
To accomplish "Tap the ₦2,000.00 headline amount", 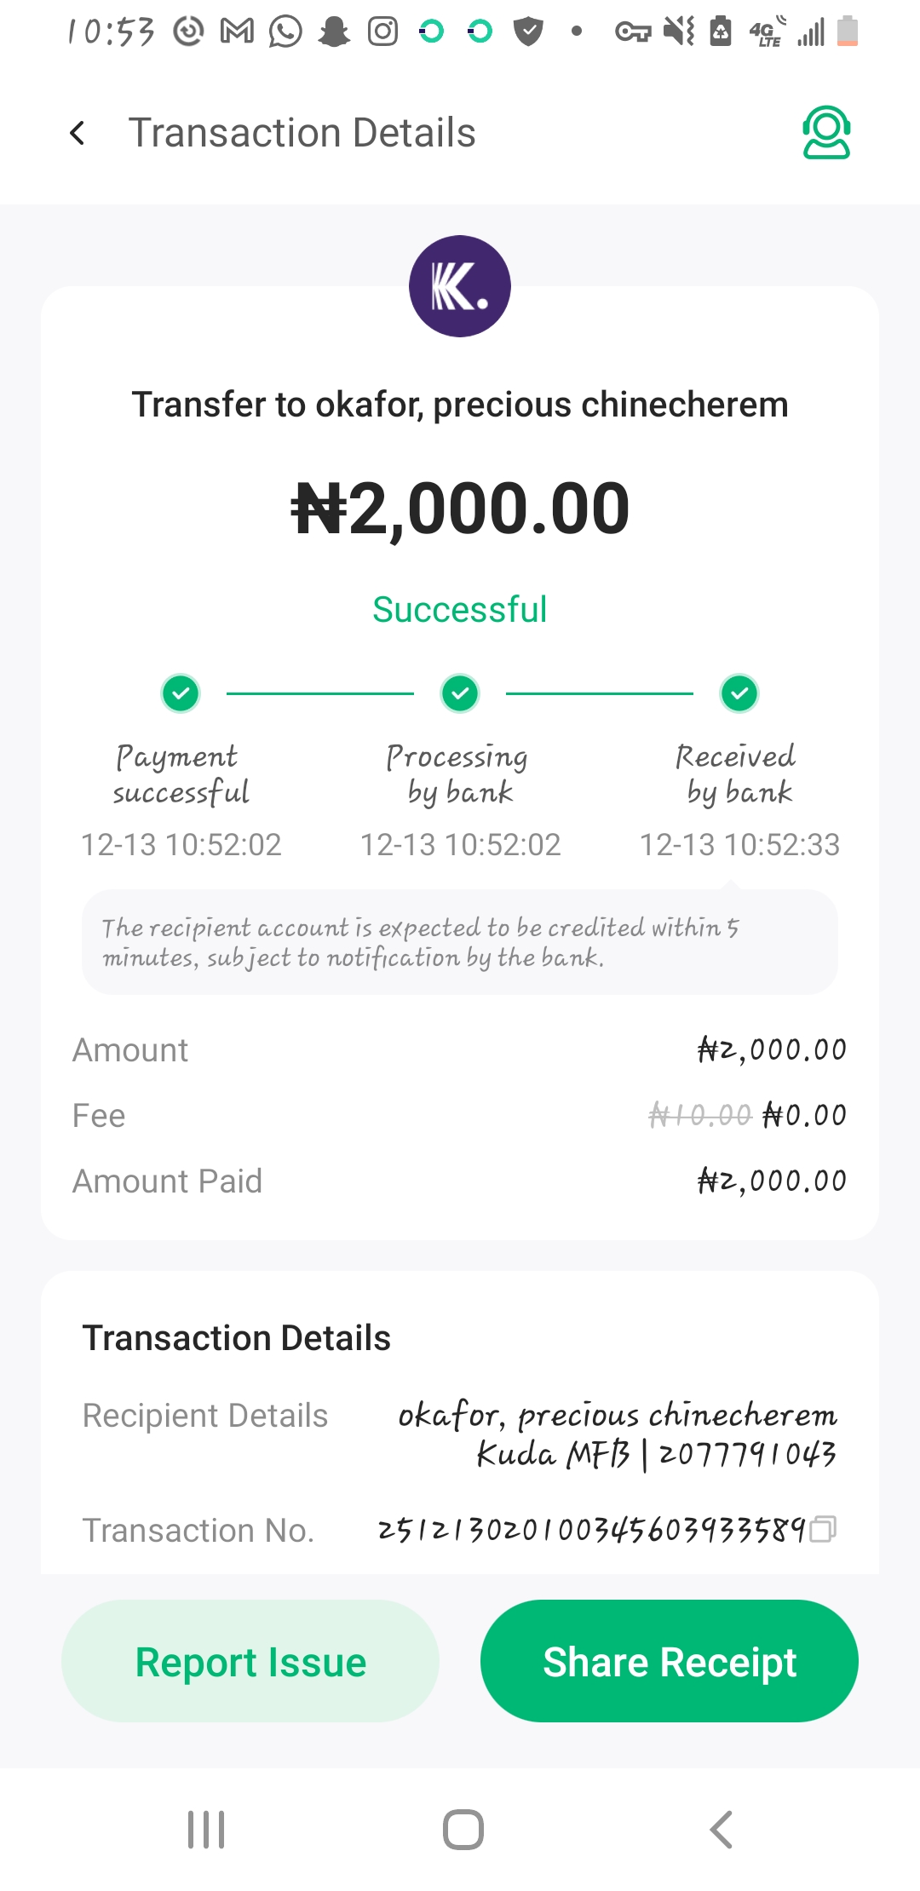I will (460, 509).
